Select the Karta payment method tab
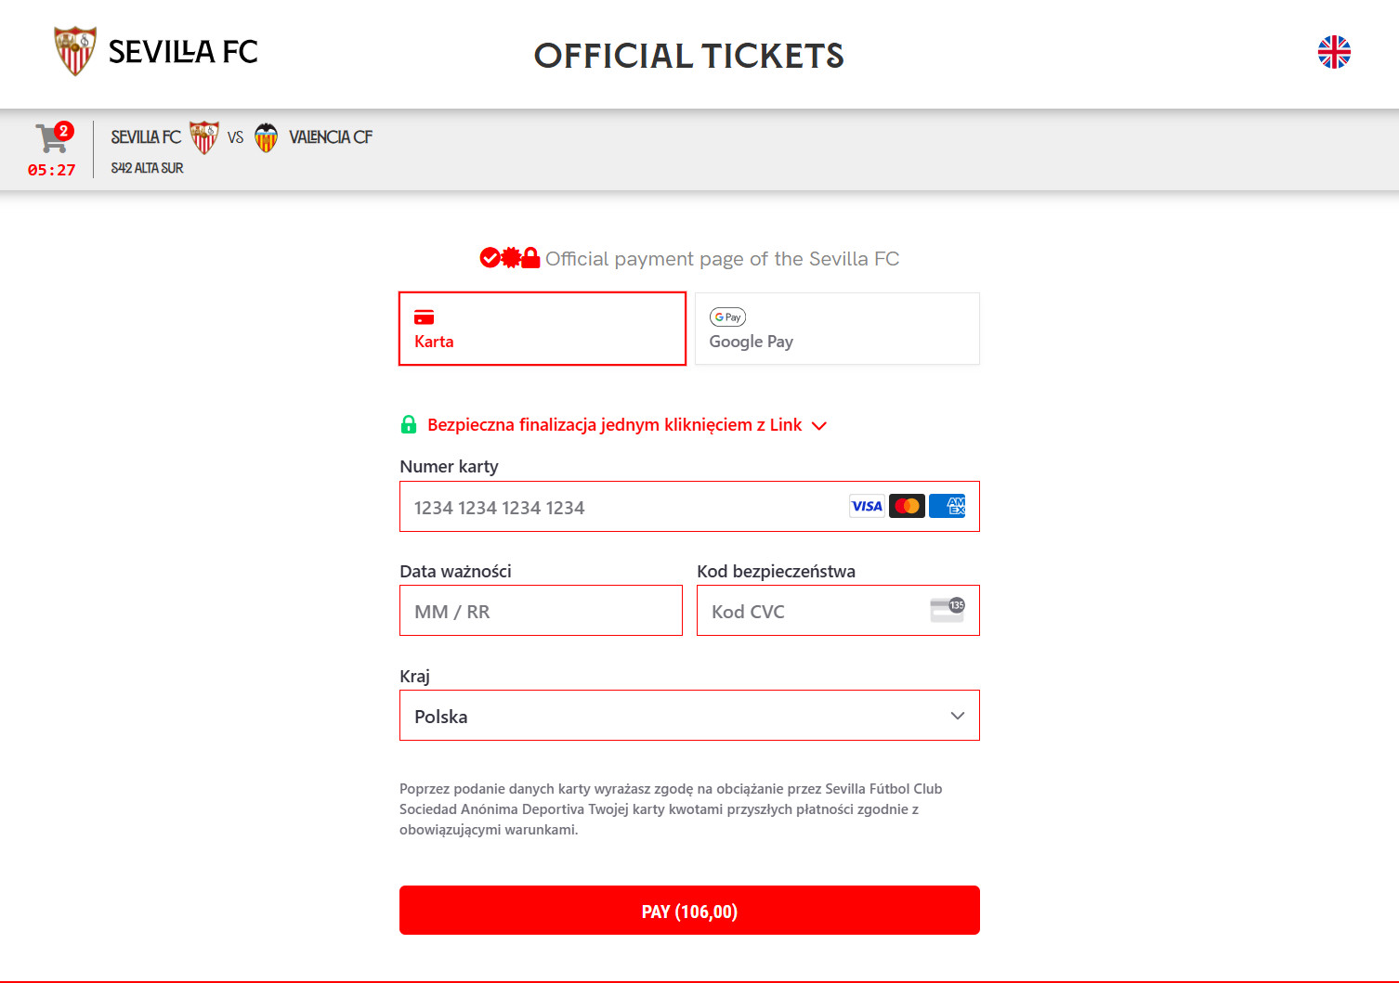The height and width of the screenshot is (983, 1399). (x=543, y=329)
